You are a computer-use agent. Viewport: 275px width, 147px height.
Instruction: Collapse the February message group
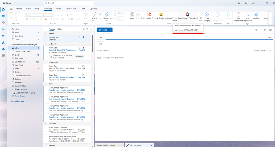click(46, 124)
